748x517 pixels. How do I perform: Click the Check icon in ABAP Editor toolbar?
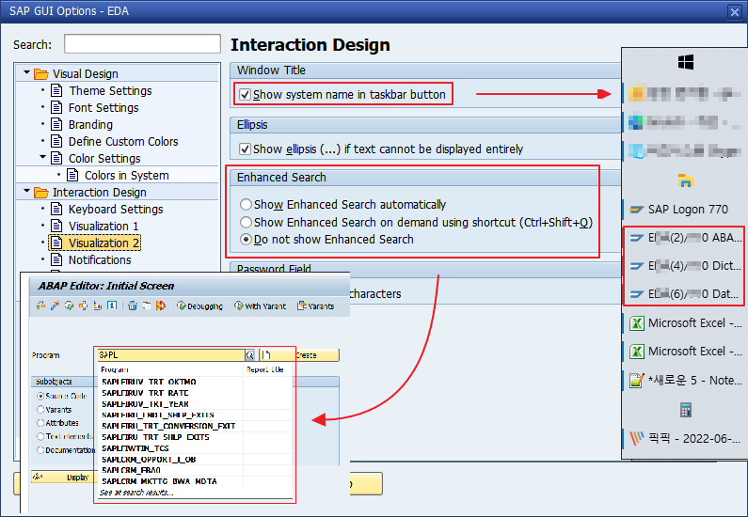coord(41,305)
